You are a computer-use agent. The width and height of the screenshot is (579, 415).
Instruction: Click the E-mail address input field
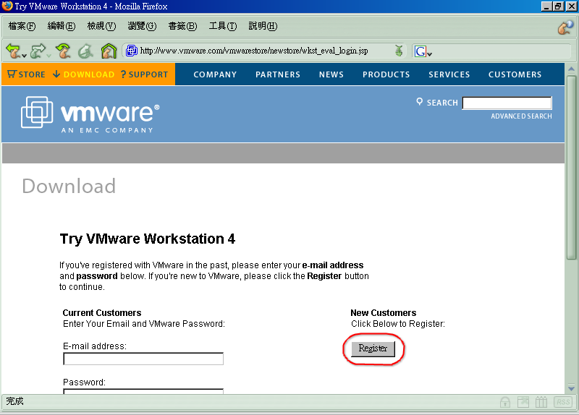(x=143, y=359)
